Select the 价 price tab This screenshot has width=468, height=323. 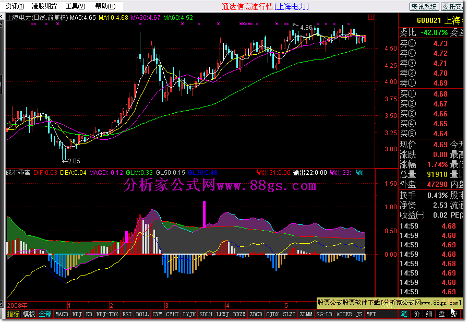point(417,314)
